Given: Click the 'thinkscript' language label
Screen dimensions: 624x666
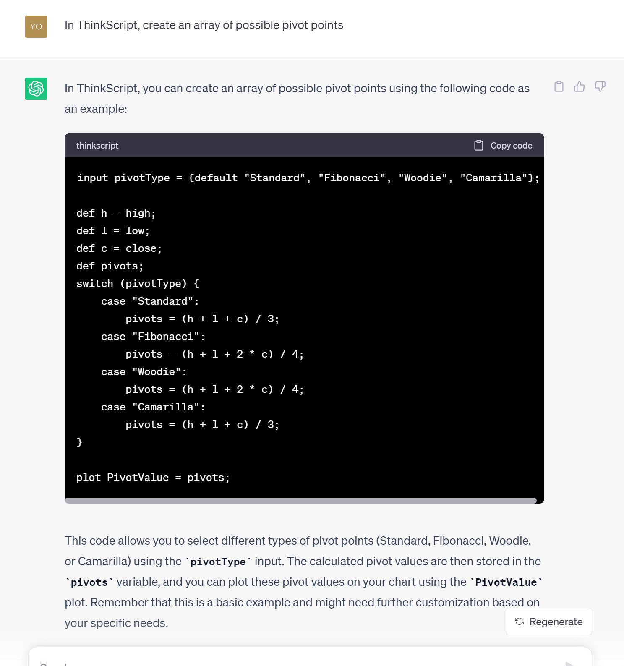Looking at the screenshot, I should click(x=97, y=145).
